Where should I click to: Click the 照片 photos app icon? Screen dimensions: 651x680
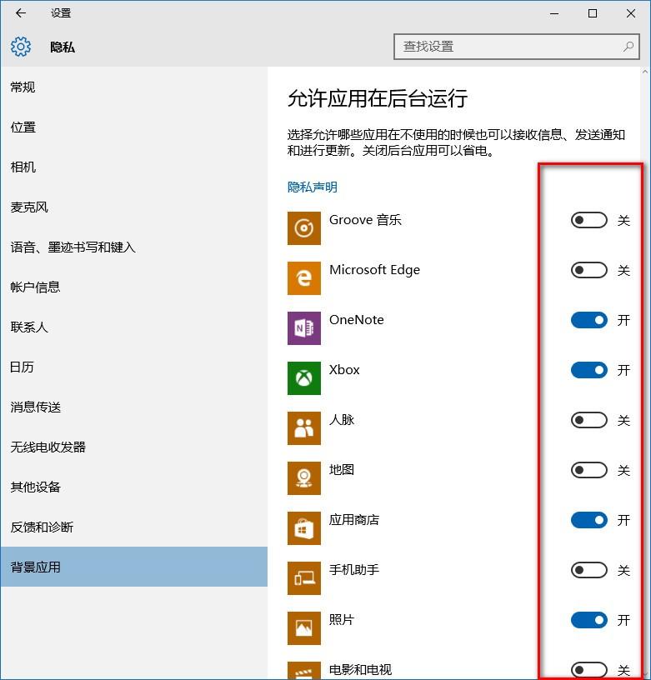304,628
